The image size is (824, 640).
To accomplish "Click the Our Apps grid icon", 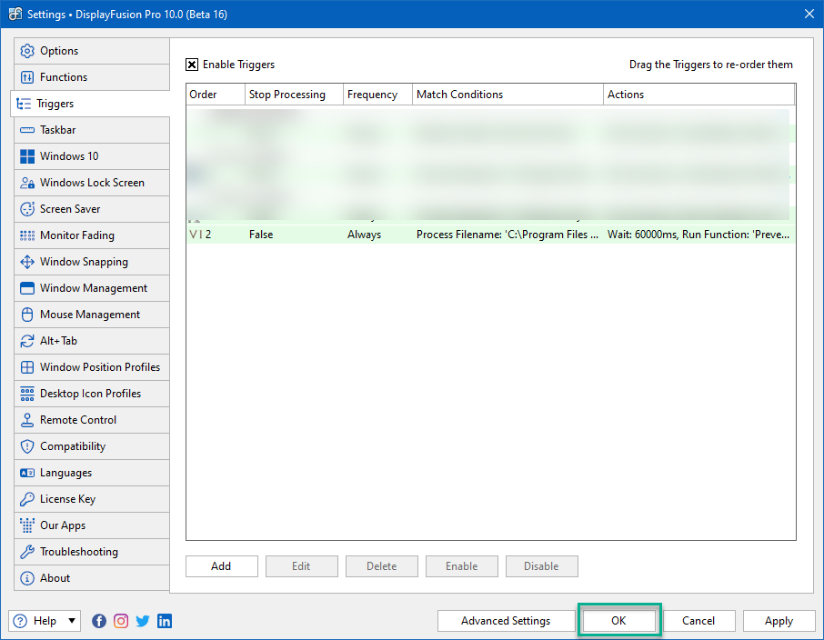I will pyautogui.click(x=26, y=525).
